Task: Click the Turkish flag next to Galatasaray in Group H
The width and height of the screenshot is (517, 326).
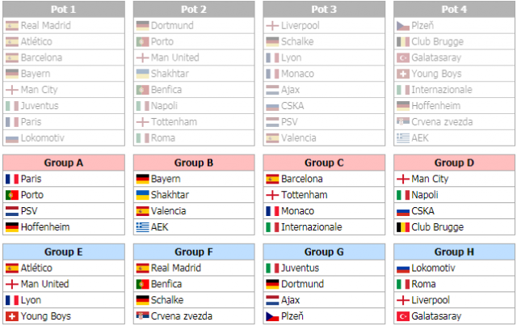Action: point(403,316)
